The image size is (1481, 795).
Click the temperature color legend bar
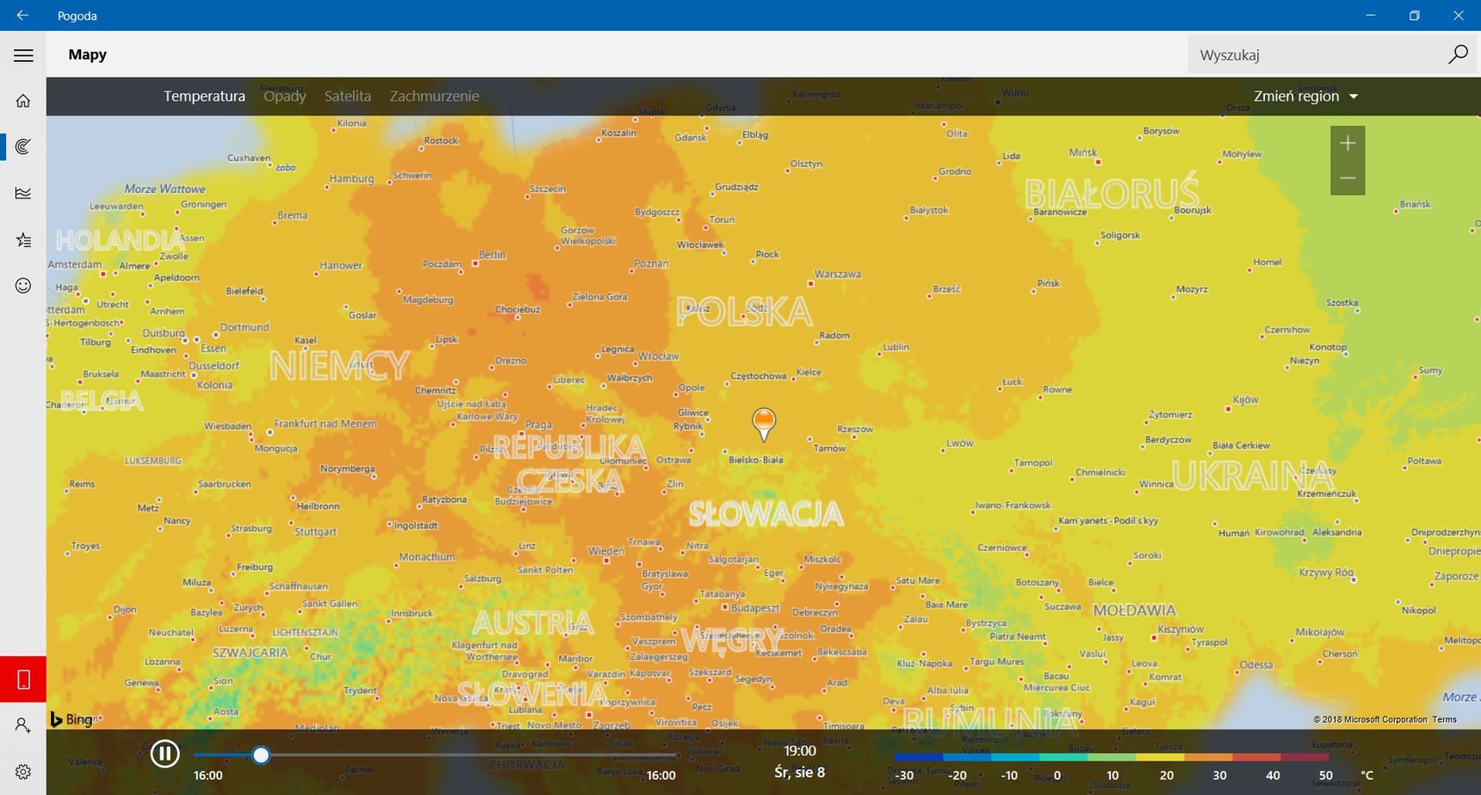click(x=1112, y=758)
